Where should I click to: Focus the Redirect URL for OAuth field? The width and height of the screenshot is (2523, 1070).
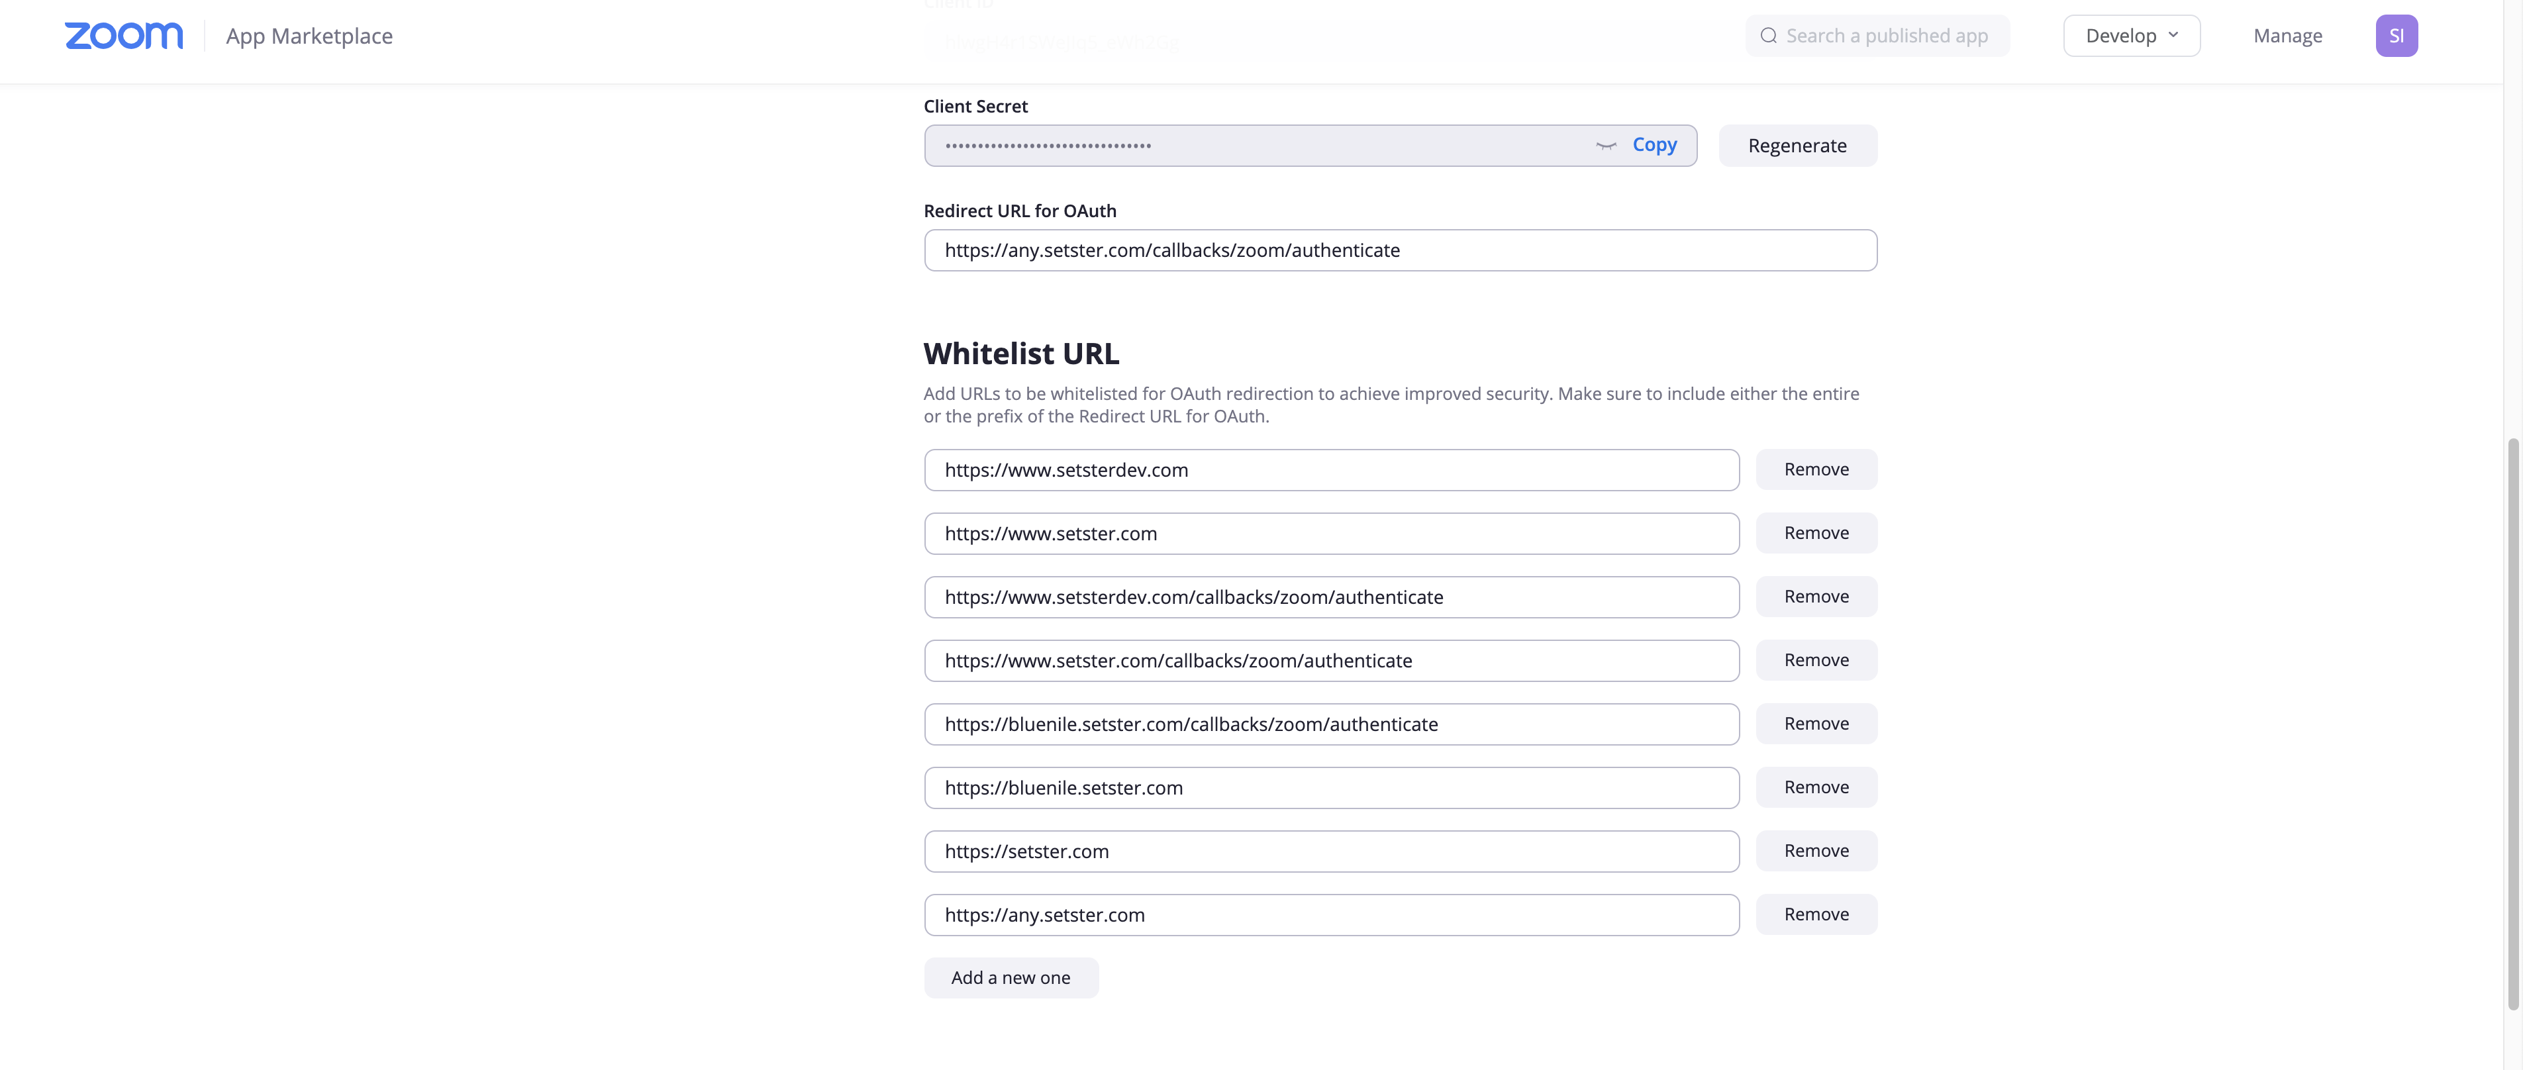1400,250
